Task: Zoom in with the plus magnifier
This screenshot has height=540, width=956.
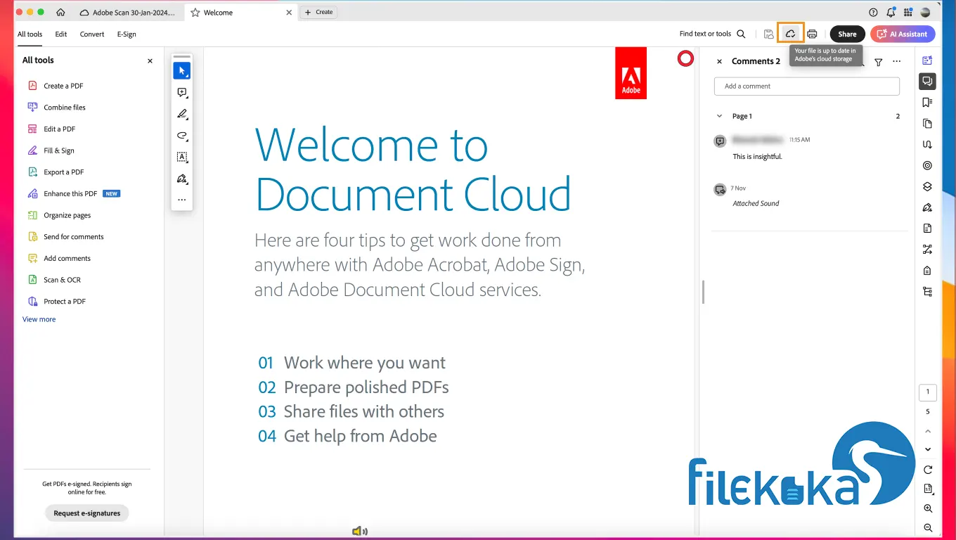Action: click(x=928, y=508)
